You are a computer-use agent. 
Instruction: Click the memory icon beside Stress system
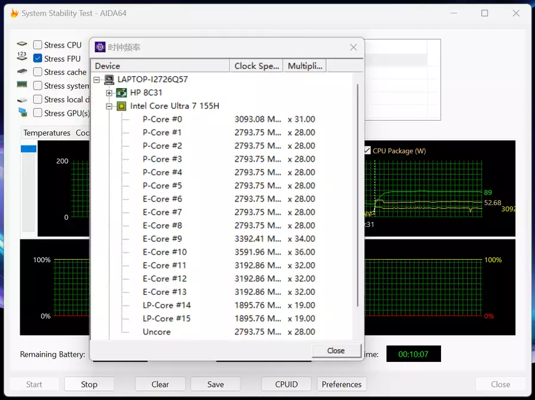[x=22, y=84]
